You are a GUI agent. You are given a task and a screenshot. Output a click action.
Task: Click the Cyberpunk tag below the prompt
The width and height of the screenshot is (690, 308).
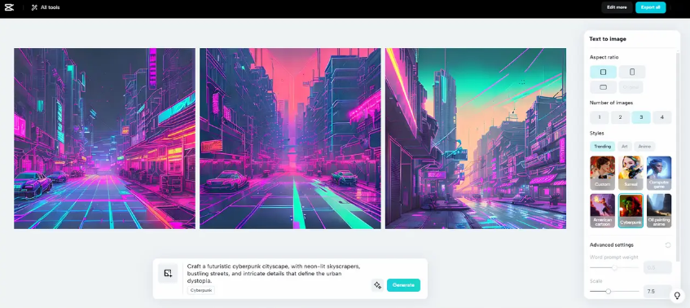tap(201, 290)
